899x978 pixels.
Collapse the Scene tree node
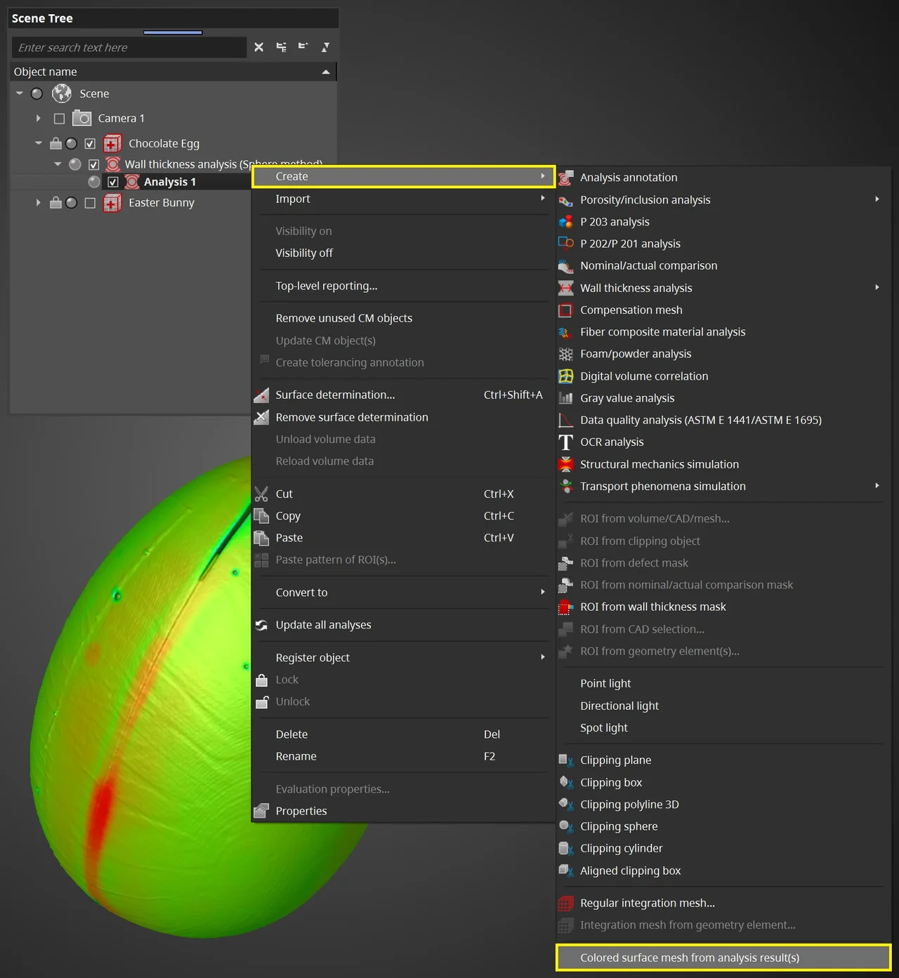pyautogui.click(x=20, y=93)
